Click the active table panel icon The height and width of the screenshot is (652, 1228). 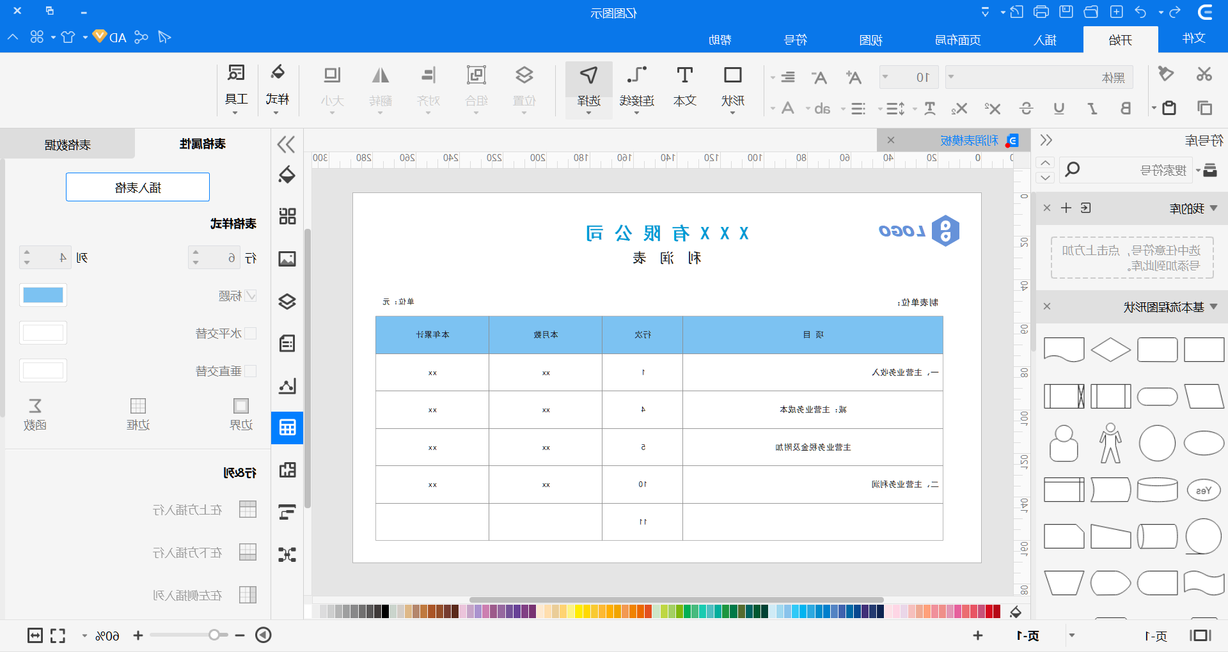pyautogui.click(x=287, y=428)
